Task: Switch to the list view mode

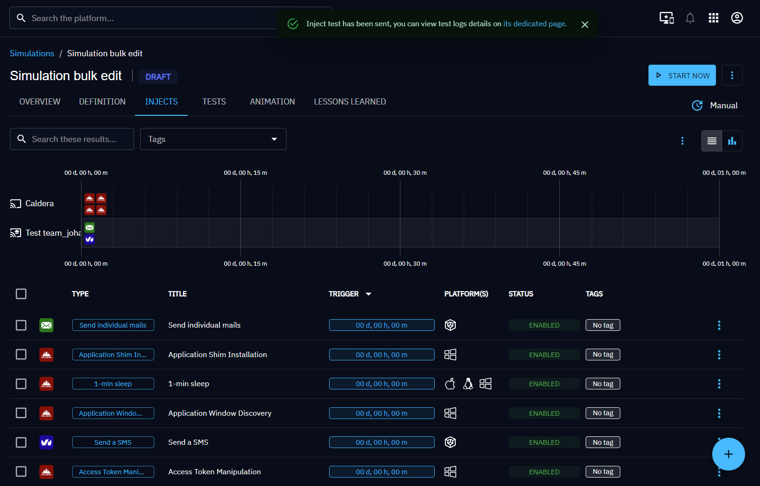Action: point(711,141)
